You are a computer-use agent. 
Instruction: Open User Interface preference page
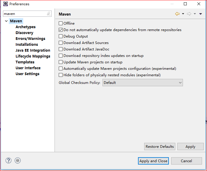tap(28, 68)
